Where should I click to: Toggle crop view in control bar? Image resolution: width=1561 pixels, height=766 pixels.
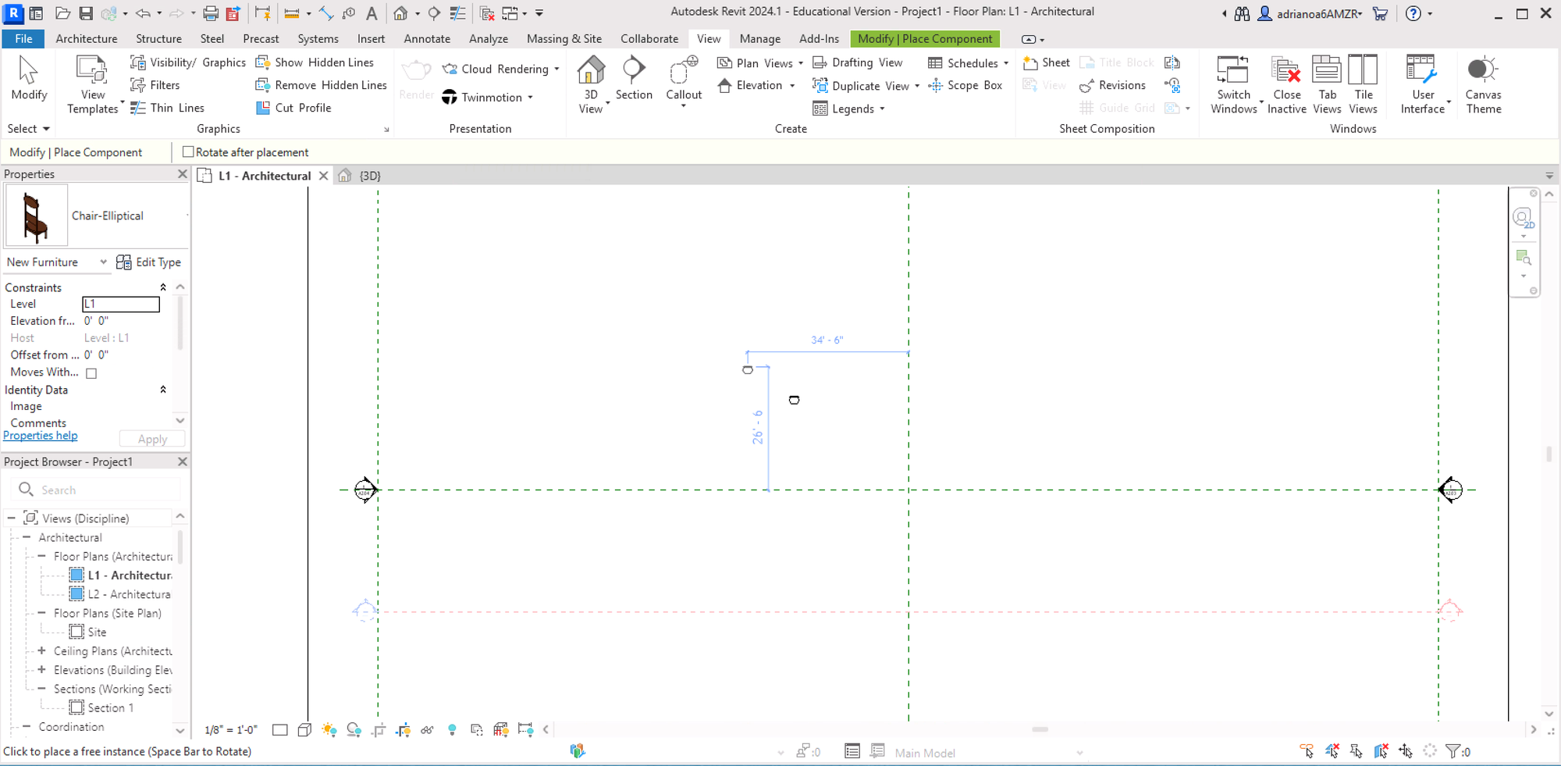[x=379, y=730]
